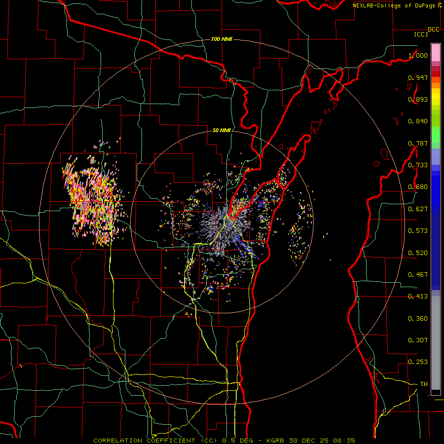Click the CORRELATION COEFFICIENT (CC) caption text
Screen dimensions: 444x444
[156, 441]
